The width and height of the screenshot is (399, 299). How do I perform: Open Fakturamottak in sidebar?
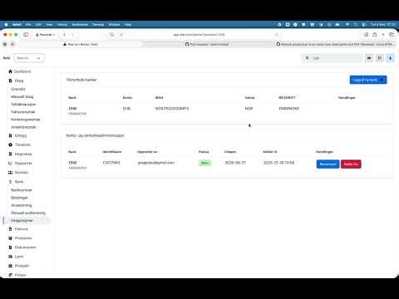click(23, 112)
